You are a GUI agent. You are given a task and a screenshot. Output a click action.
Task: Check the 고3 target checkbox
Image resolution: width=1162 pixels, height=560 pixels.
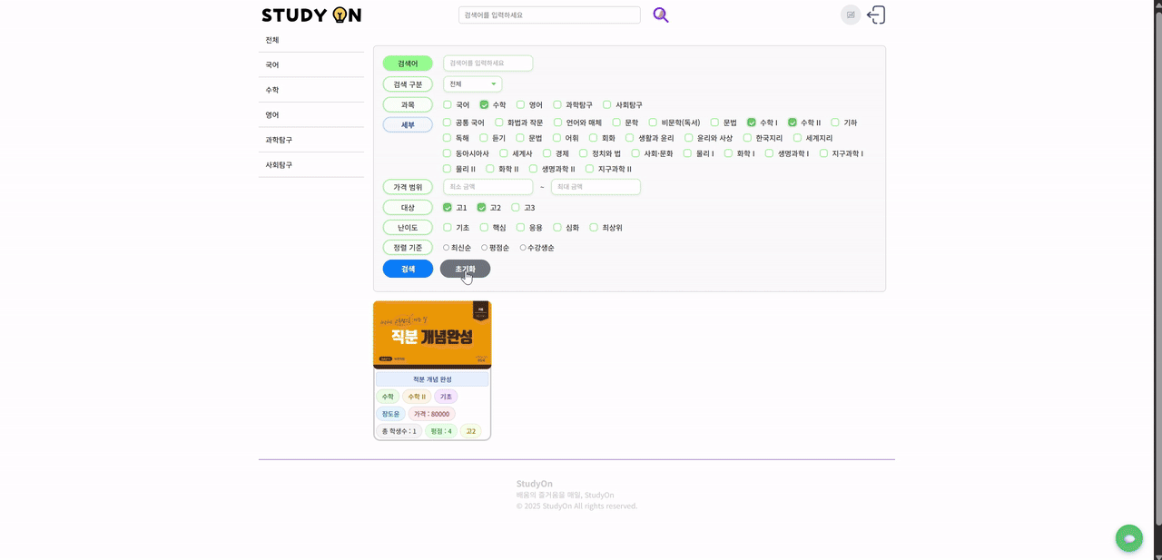[x=516, y=207]
